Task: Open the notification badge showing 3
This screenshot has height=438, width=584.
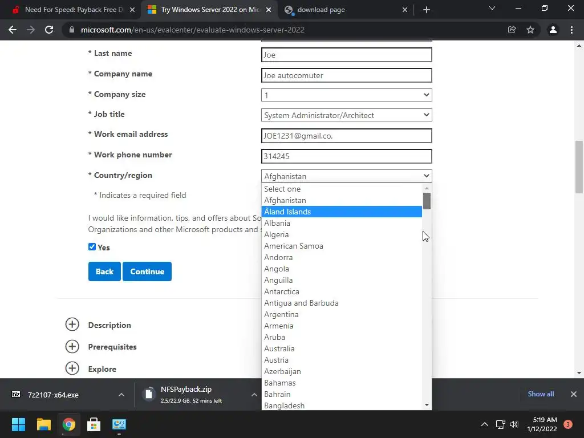Action: (x=568, y=424)
